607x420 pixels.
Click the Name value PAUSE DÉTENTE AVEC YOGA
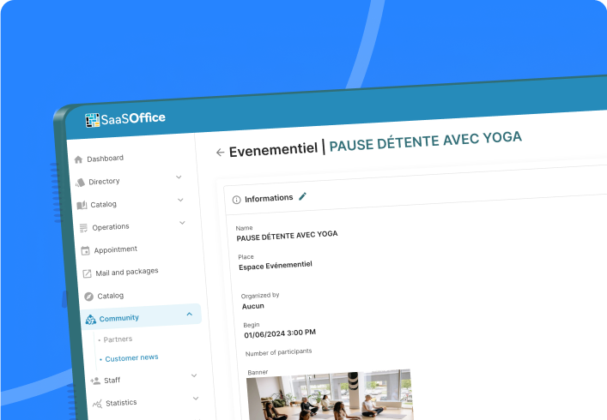coord(287,236)
